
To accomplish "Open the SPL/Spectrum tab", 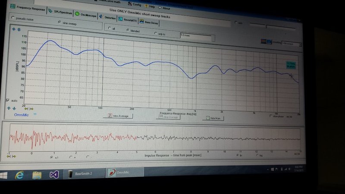I will point(60,12).
